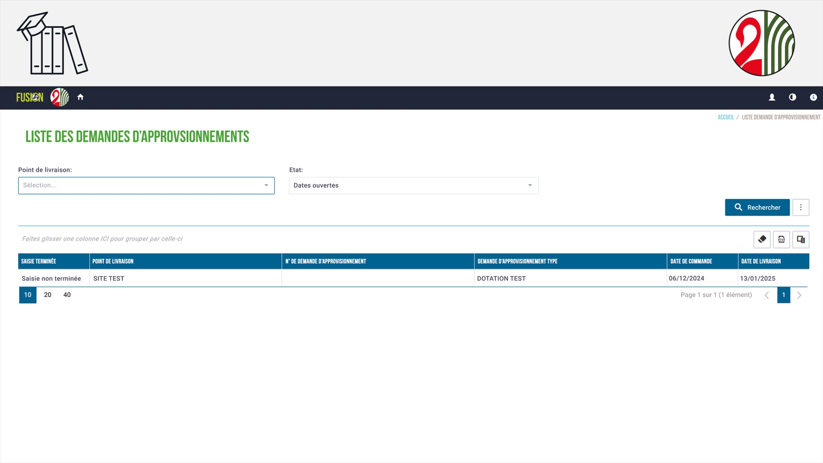Go to Accueil breadcrumb link

(x=725, y=117)
